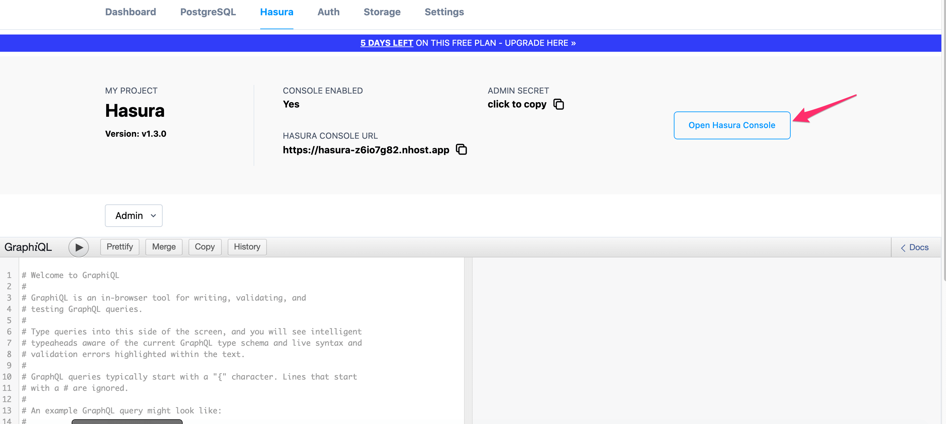Image resolution: width=946 pixels, height=424 pixels.
Task: Copy the query using the Copy button
Action: [x=204, y=247]
